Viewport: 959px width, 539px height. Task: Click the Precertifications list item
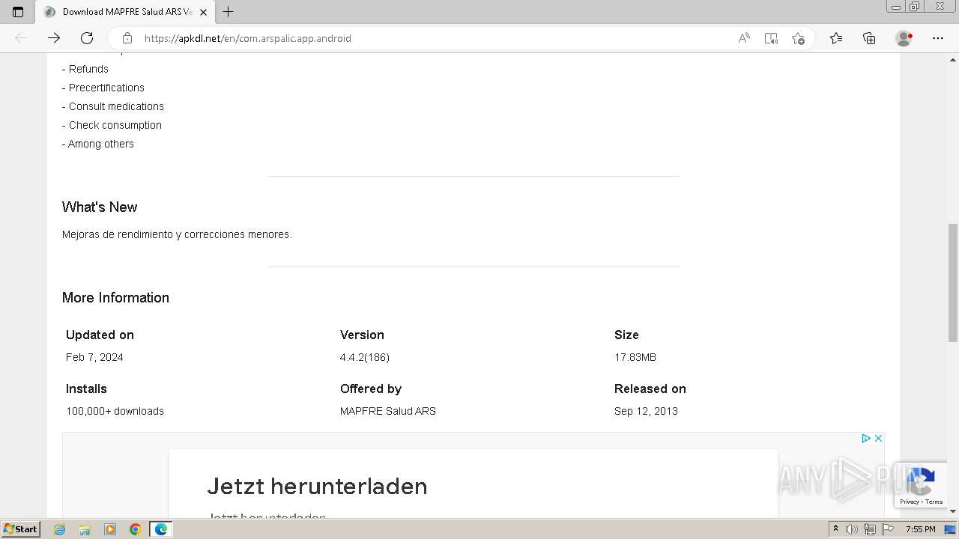[103, 88]
